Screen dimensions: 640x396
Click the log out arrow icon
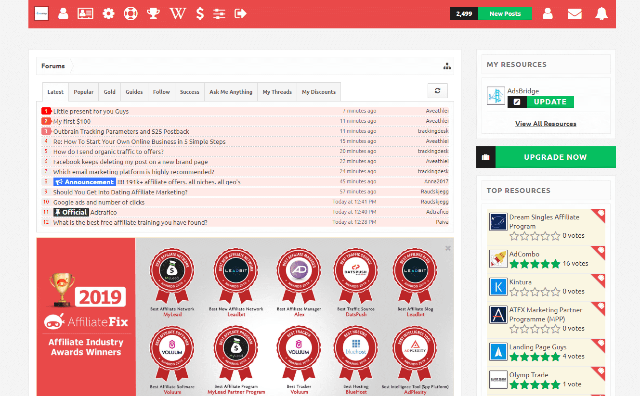240,13
